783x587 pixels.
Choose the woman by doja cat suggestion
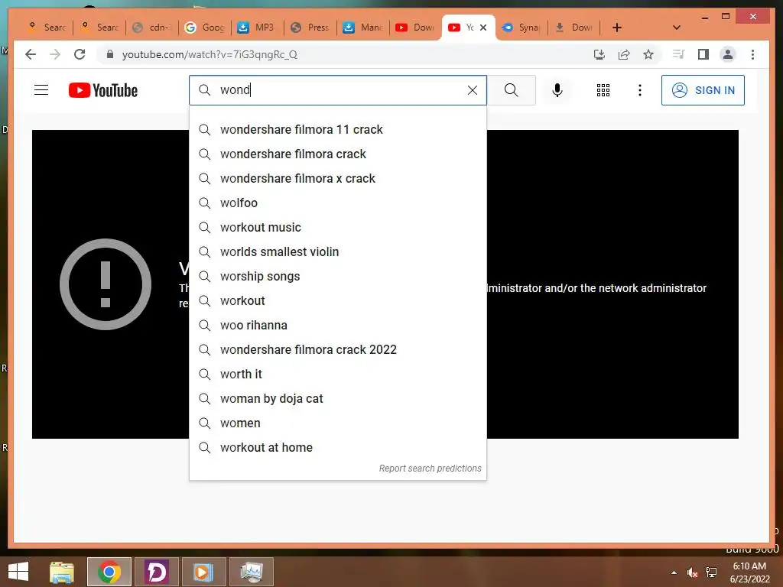337,398
